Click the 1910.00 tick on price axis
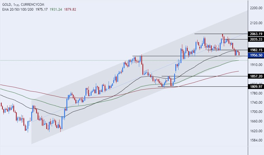Viewport: 264px width, 155px height. click(x=255, y=65)
